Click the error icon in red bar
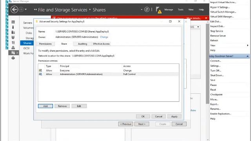 click(54, 18)
